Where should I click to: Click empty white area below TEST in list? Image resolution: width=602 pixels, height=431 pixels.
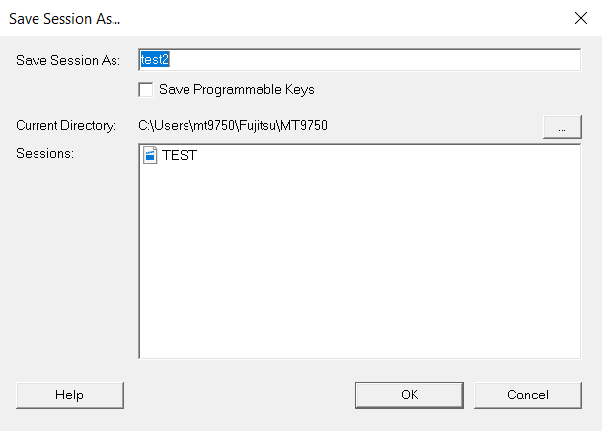(360, 261)
